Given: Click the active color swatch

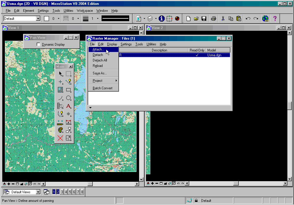Looking at the screenshot, I should (46, 18).
